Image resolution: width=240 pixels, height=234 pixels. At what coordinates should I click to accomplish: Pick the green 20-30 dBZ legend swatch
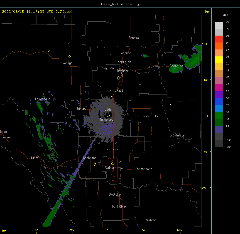(219, 116)
